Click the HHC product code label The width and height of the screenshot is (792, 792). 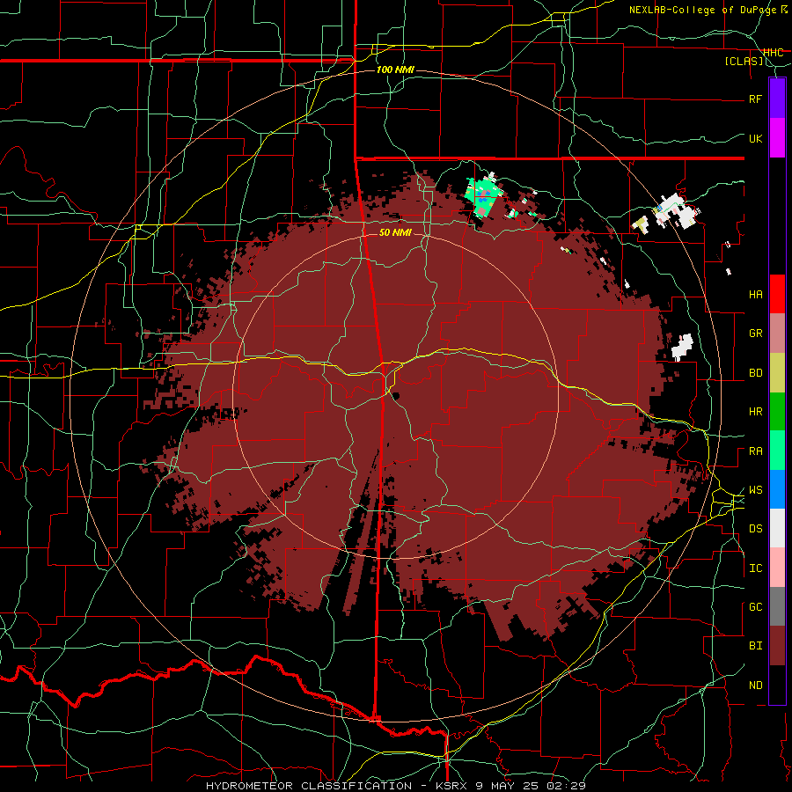pos(774,53)
